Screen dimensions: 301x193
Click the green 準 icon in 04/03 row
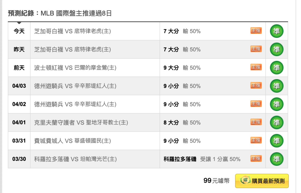(276, 86)
